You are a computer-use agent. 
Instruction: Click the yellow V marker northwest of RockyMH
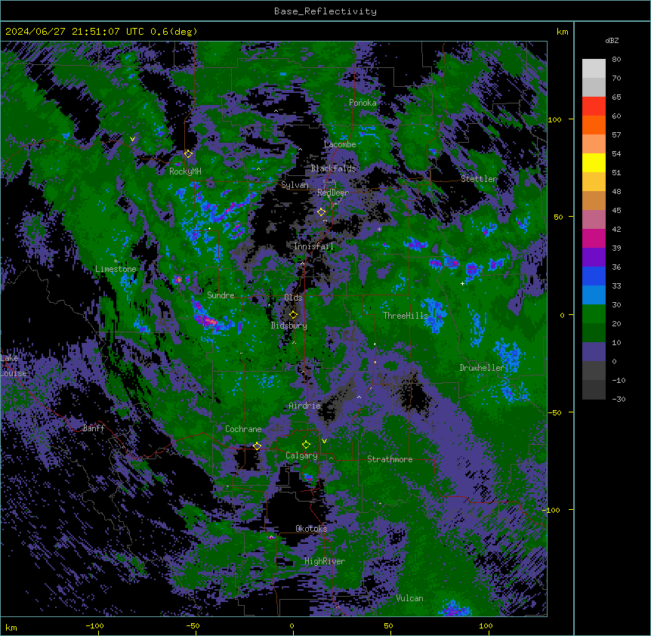(132, 139)
